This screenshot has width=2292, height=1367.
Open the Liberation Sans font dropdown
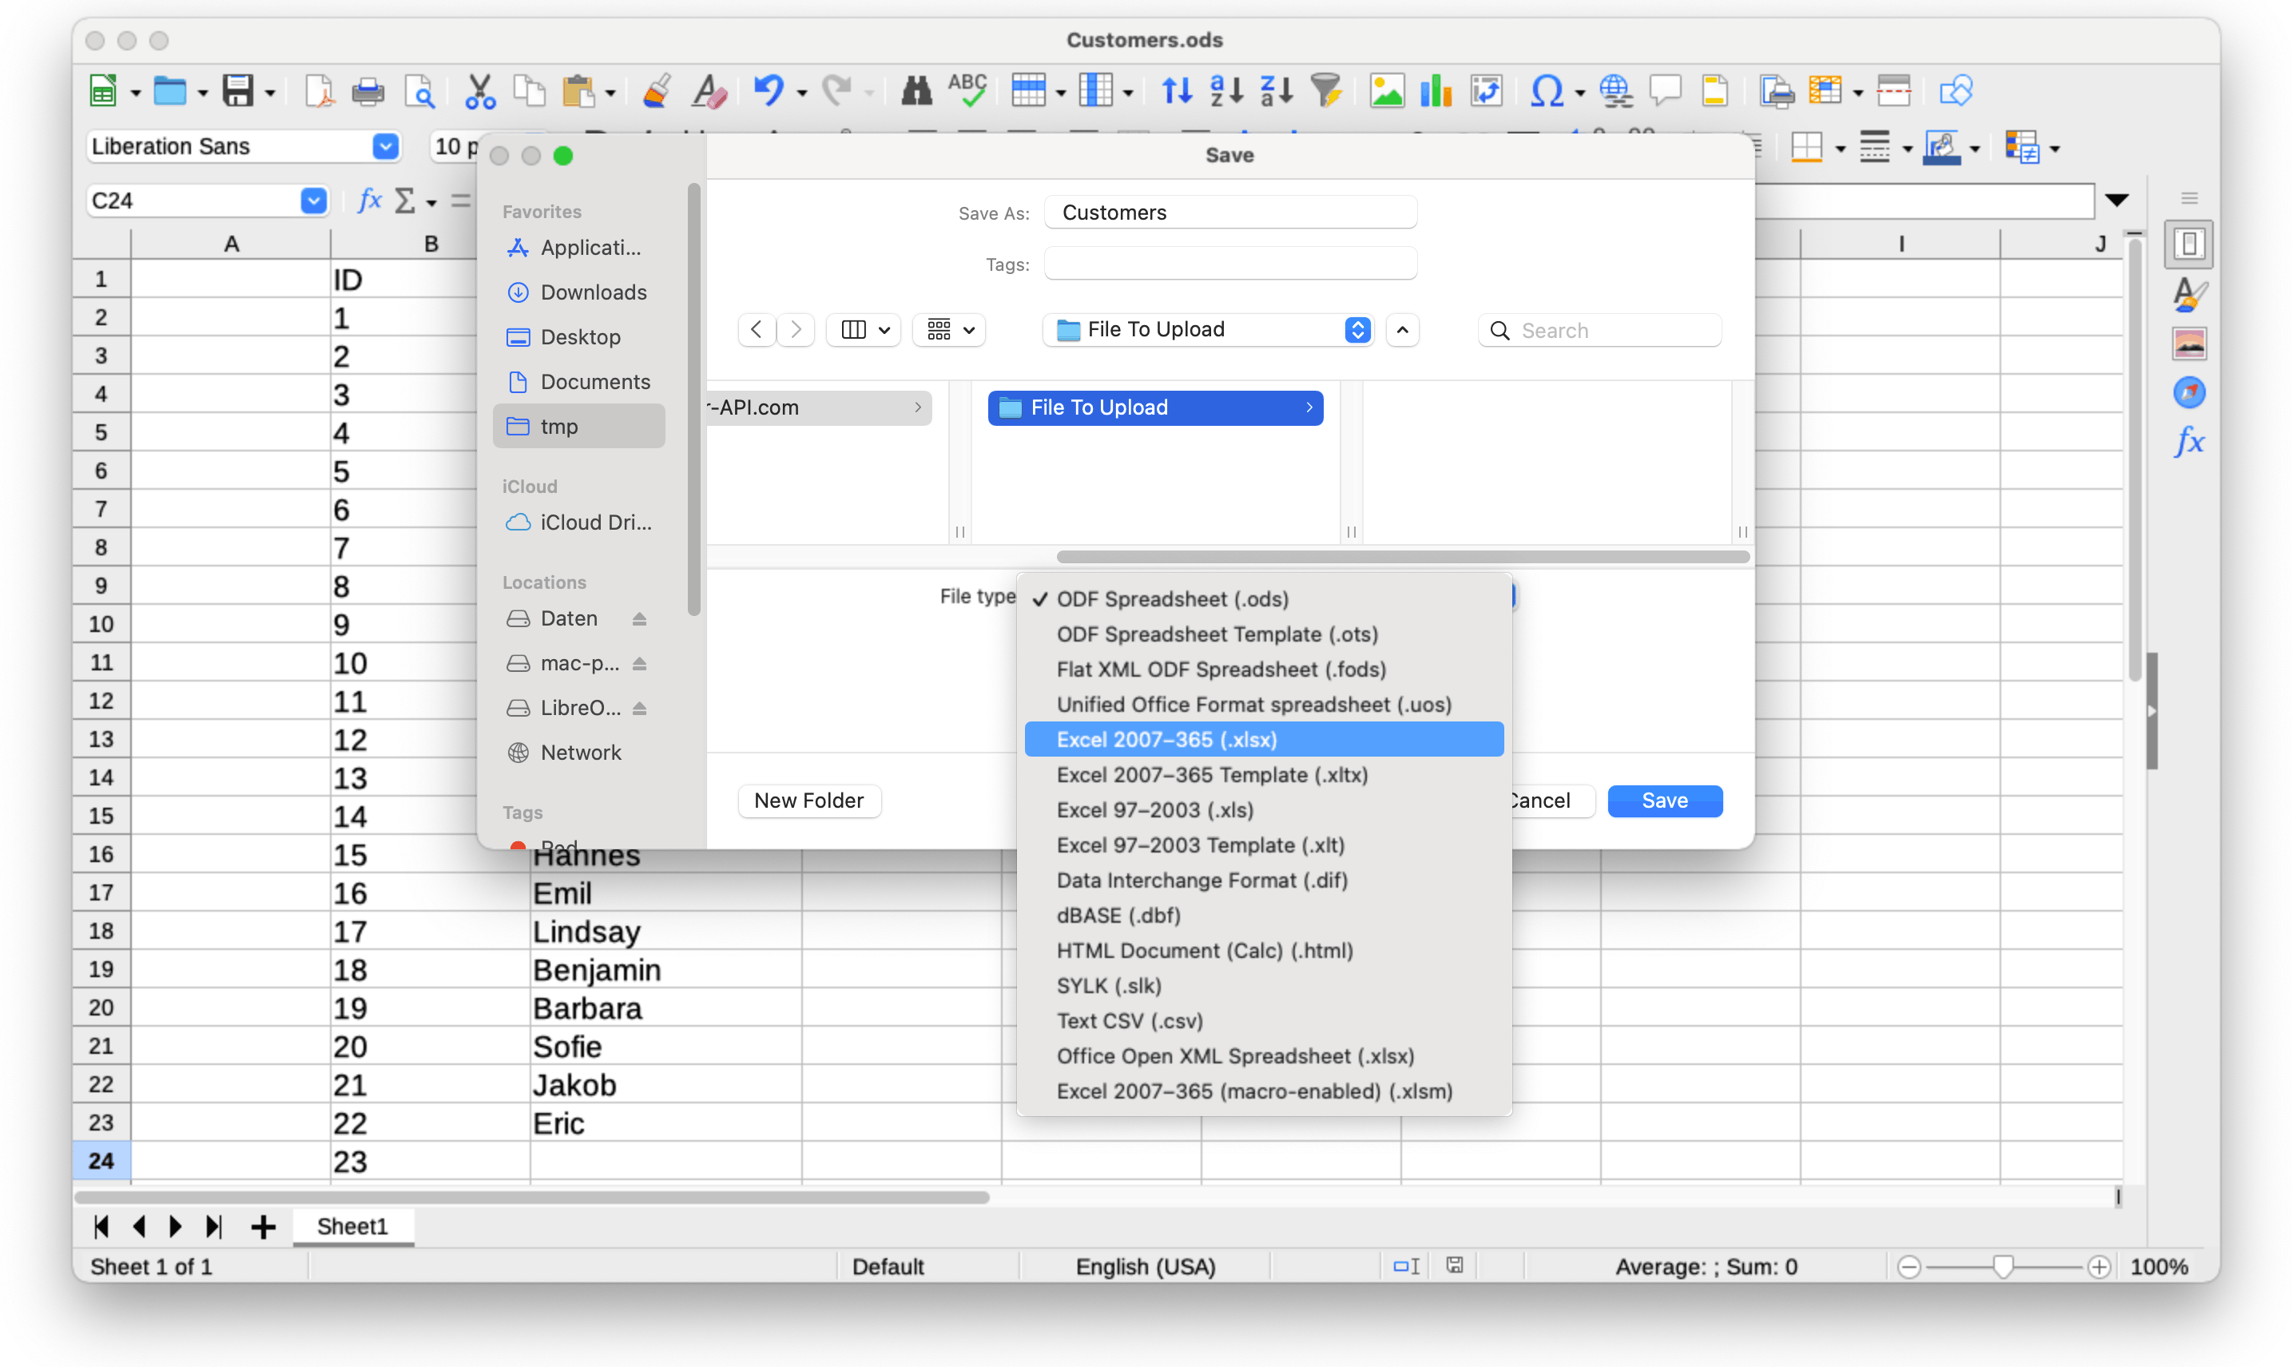[x=385, y=145]
